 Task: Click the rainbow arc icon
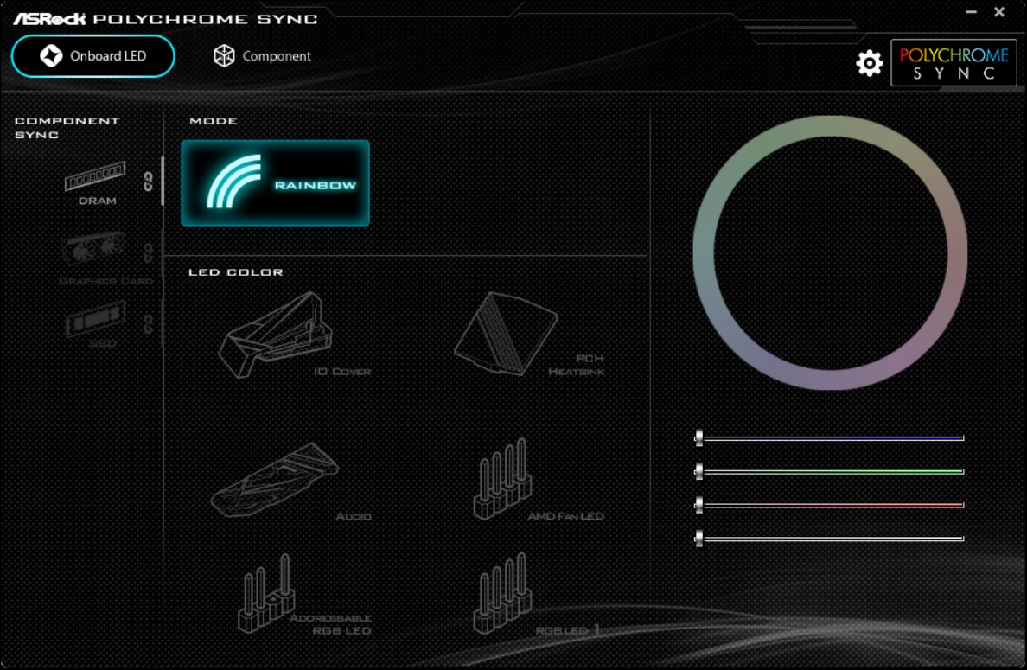233,182
